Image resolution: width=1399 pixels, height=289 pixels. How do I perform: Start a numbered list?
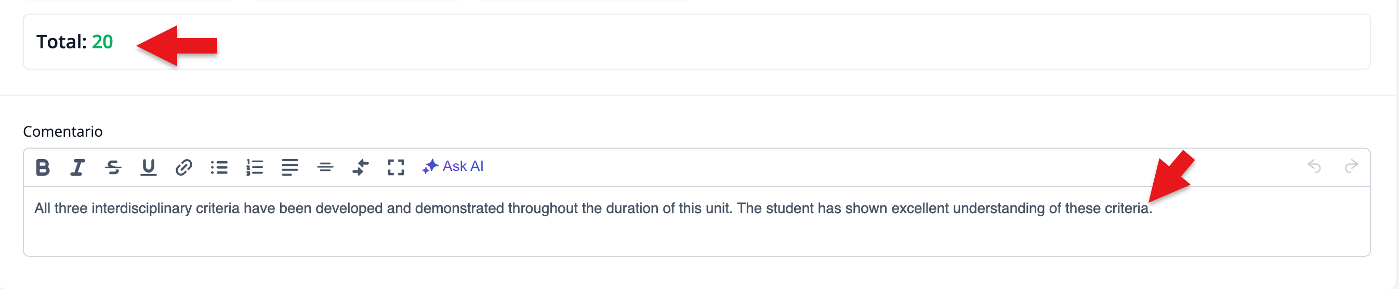tap(254, 167)
